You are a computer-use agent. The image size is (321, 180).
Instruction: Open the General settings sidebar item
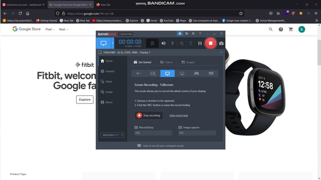click(x=107, y=71)
